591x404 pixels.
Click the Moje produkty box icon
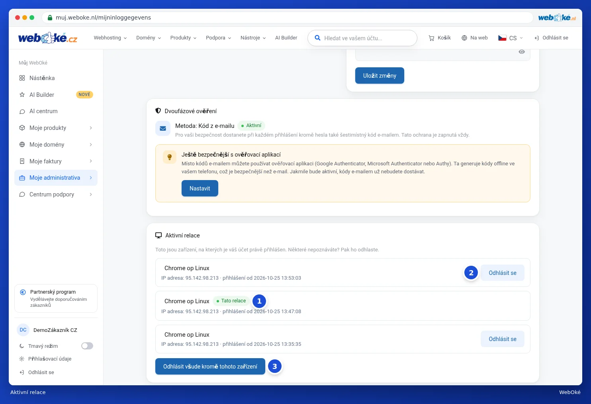coord(22,128)
